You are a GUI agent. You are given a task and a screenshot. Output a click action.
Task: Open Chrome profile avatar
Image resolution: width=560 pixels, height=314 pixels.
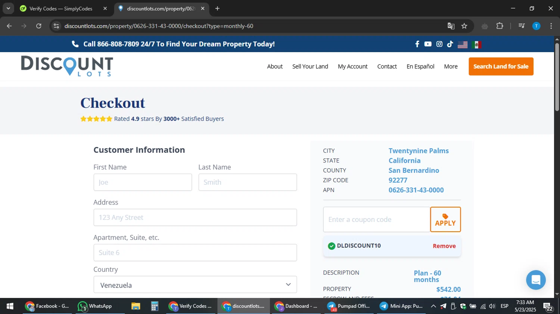[x=536, y=26]
